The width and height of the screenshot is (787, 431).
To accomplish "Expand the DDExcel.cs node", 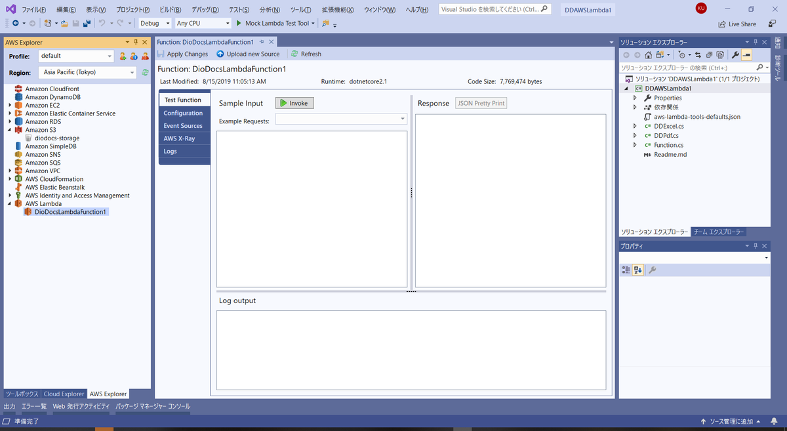I will pyautogui.click(x=635, y=126).
